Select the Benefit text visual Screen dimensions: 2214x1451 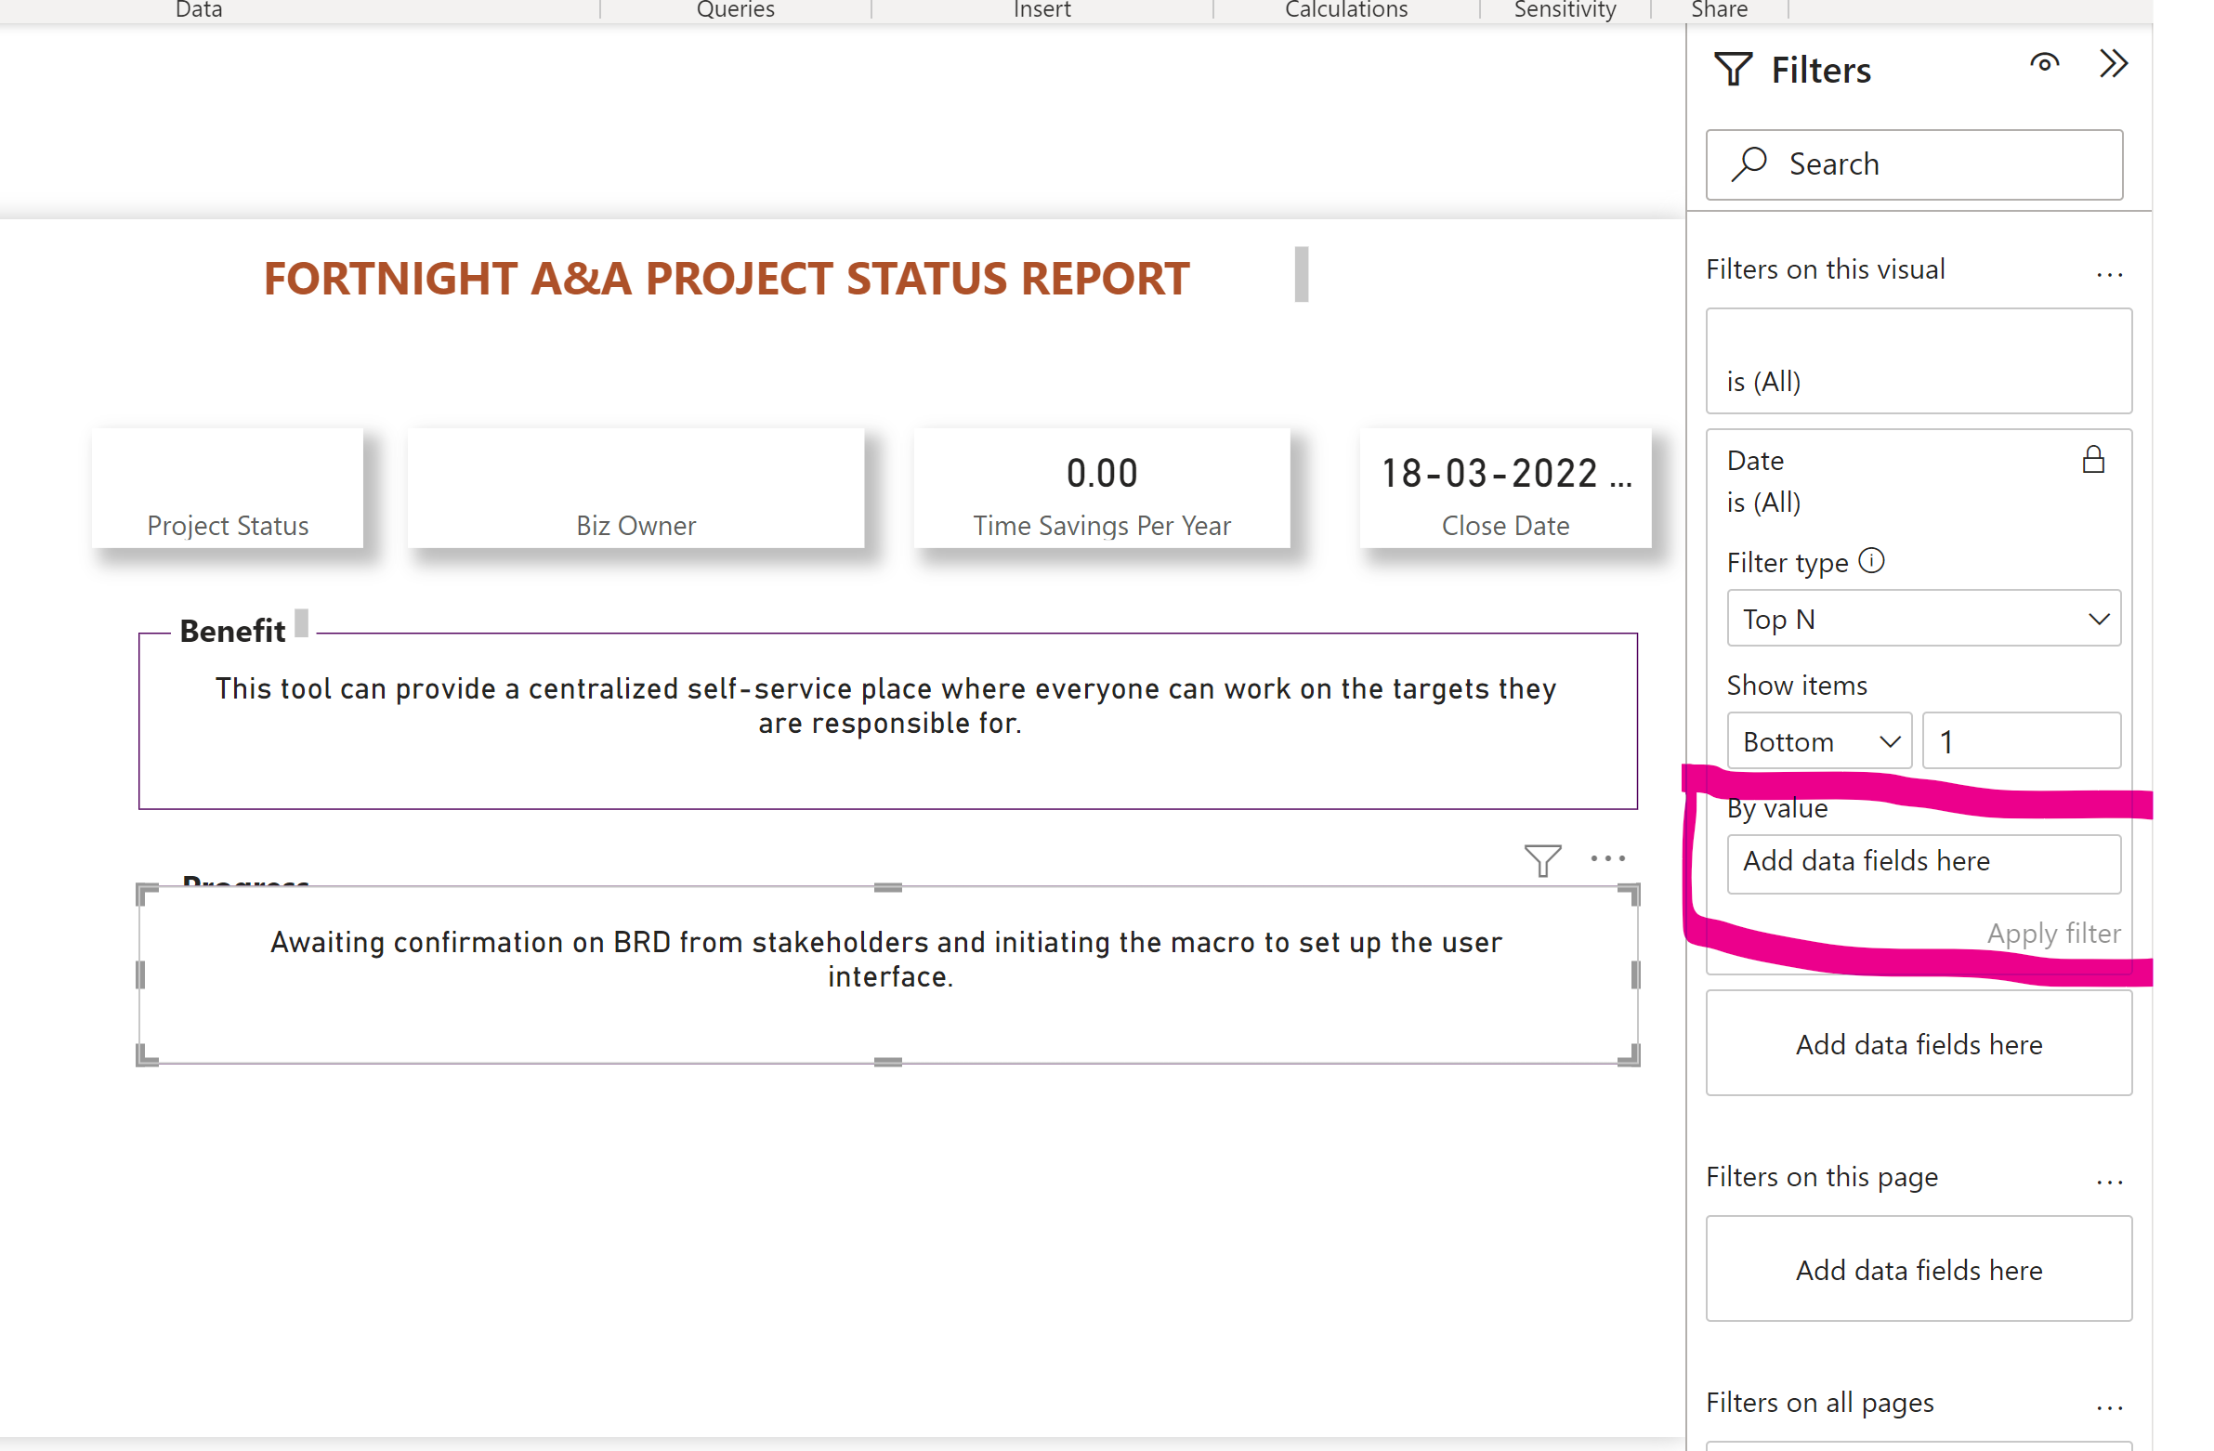(x=888, y=722)
